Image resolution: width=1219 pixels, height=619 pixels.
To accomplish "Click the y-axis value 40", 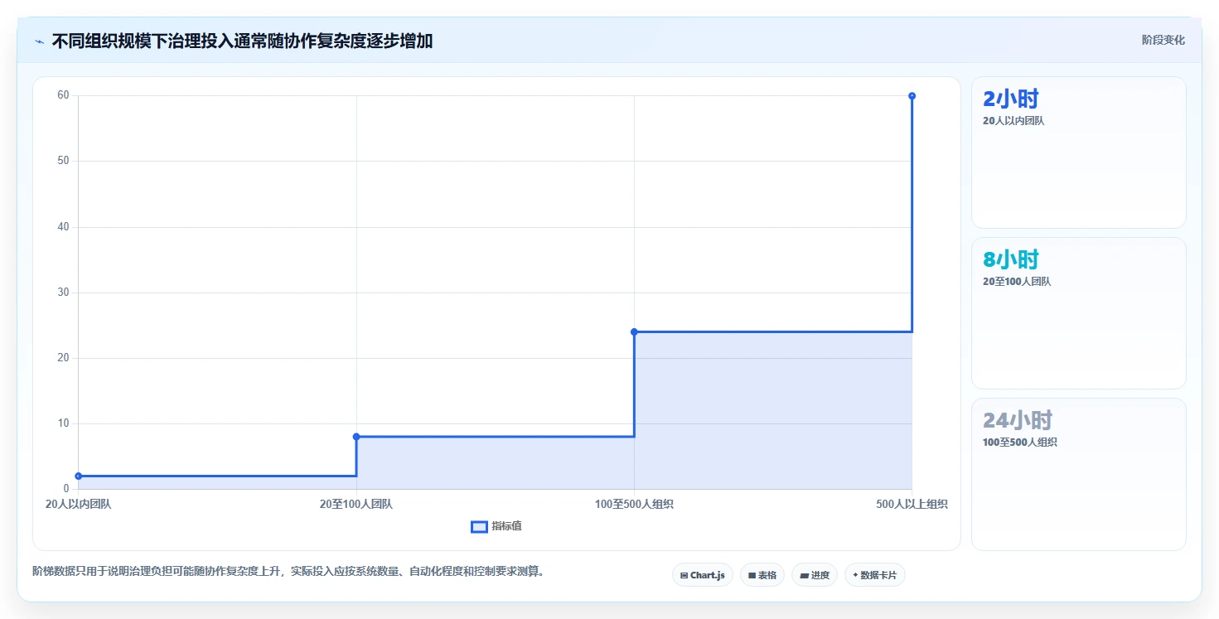I will point(63,227).
